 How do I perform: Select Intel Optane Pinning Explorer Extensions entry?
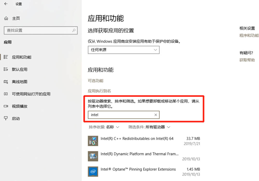coord(138,169)
